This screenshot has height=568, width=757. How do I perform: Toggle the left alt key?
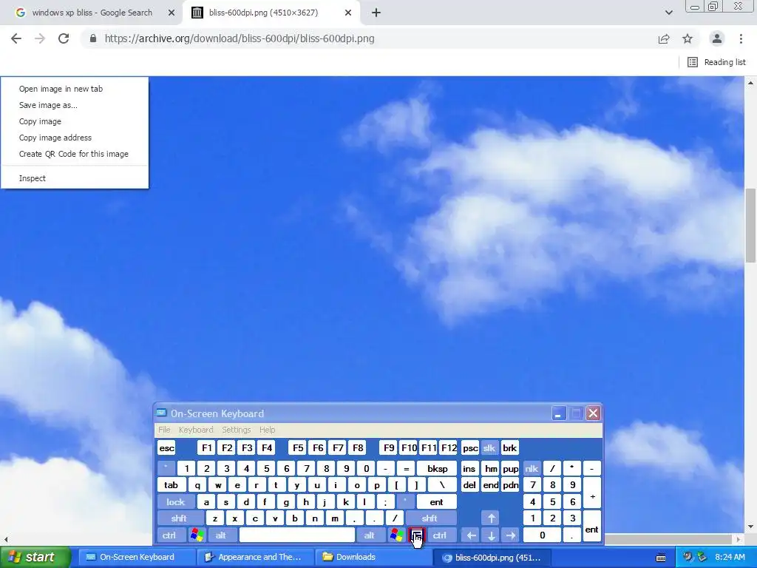coord(221,535)
